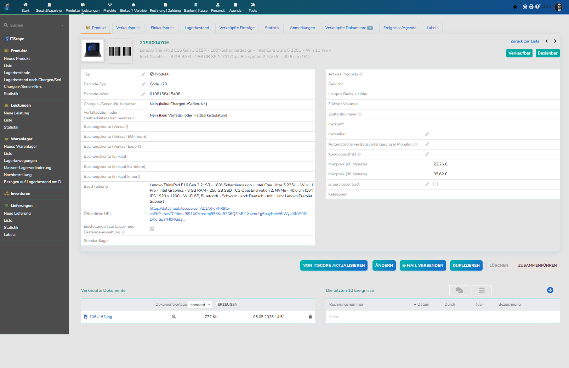Go to next product arrow

555,41
